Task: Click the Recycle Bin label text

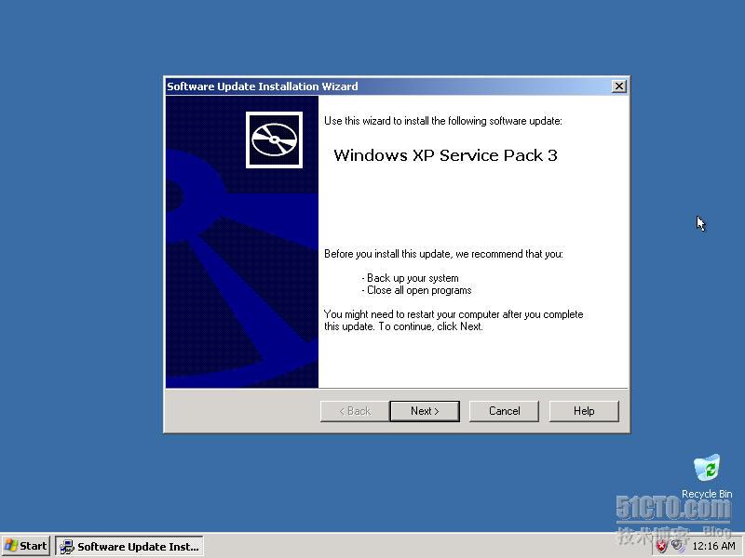Action: (x=707, y=494)
